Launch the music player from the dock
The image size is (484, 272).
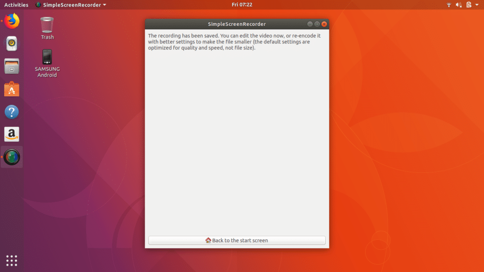coord(11,43)
